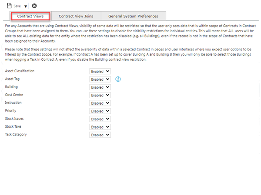Viewport: 261px width, 195px height.
Task: Expand the Instruction Enabled dropdown
Action: pos(100,103)
